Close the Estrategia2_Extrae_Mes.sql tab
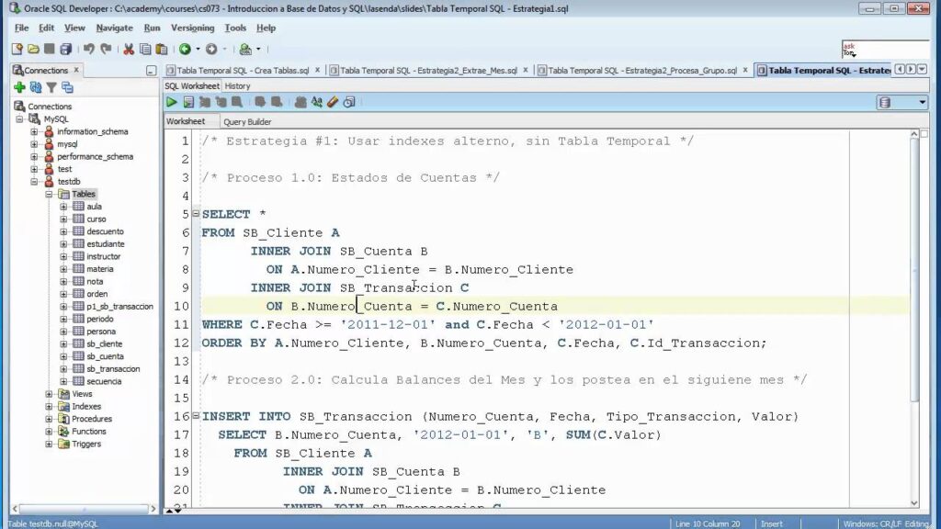The image size is (941, 529). click(525, 70)
